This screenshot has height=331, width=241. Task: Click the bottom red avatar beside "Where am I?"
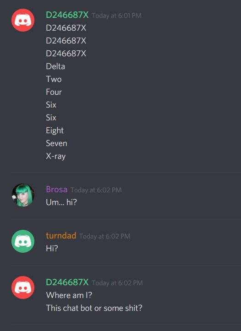coord(23,288)
